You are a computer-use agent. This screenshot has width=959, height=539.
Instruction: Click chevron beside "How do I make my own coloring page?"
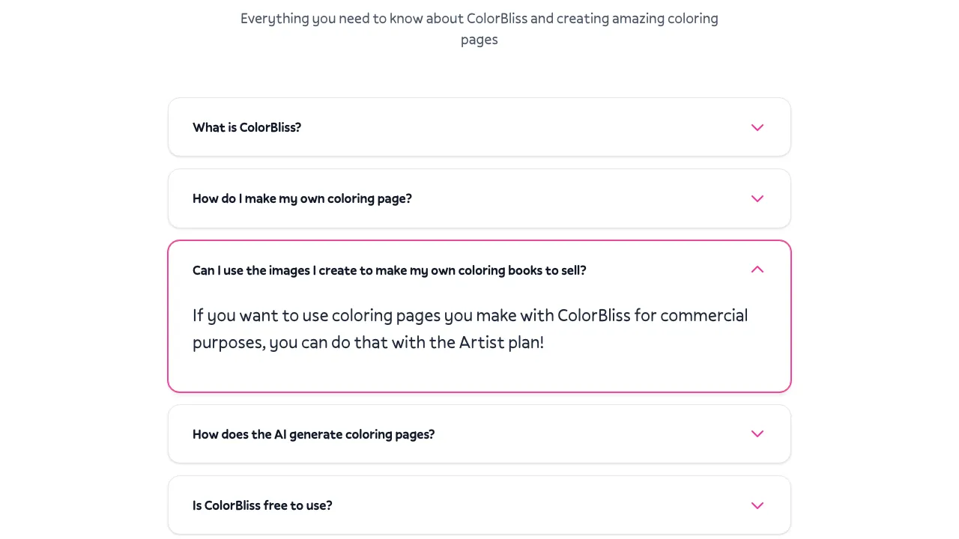point(757,198)
